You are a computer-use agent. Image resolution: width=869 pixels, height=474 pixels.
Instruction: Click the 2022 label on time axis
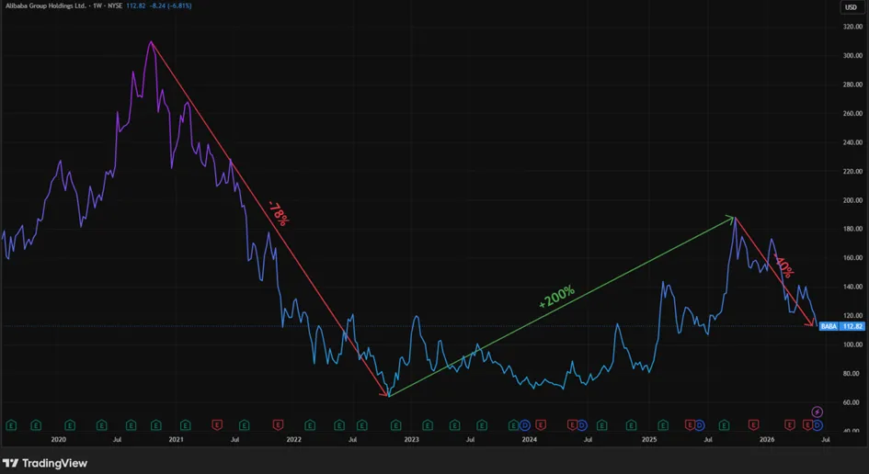click(x=293, y=440)
